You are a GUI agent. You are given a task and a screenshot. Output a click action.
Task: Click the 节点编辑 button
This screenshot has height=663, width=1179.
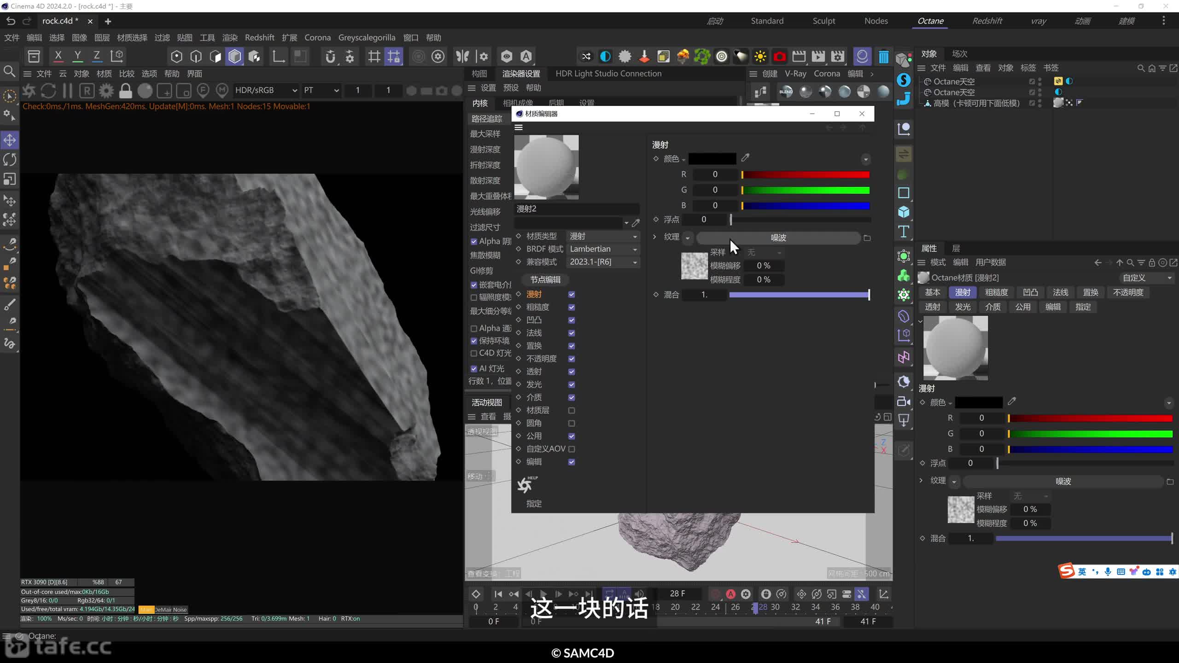coord(545,279)
